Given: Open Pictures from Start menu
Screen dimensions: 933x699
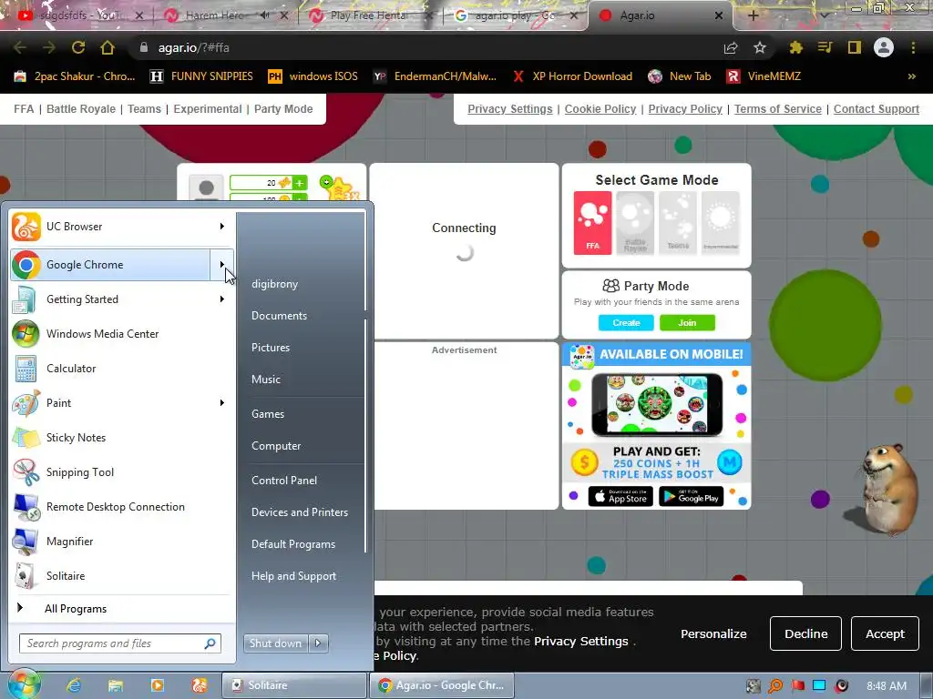Looking at the screenshot, I should [x=271, y=348].
